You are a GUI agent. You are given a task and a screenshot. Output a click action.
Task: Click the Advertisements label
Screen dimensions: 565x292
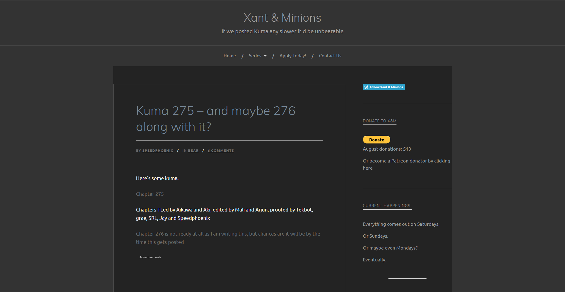(150, 257)
